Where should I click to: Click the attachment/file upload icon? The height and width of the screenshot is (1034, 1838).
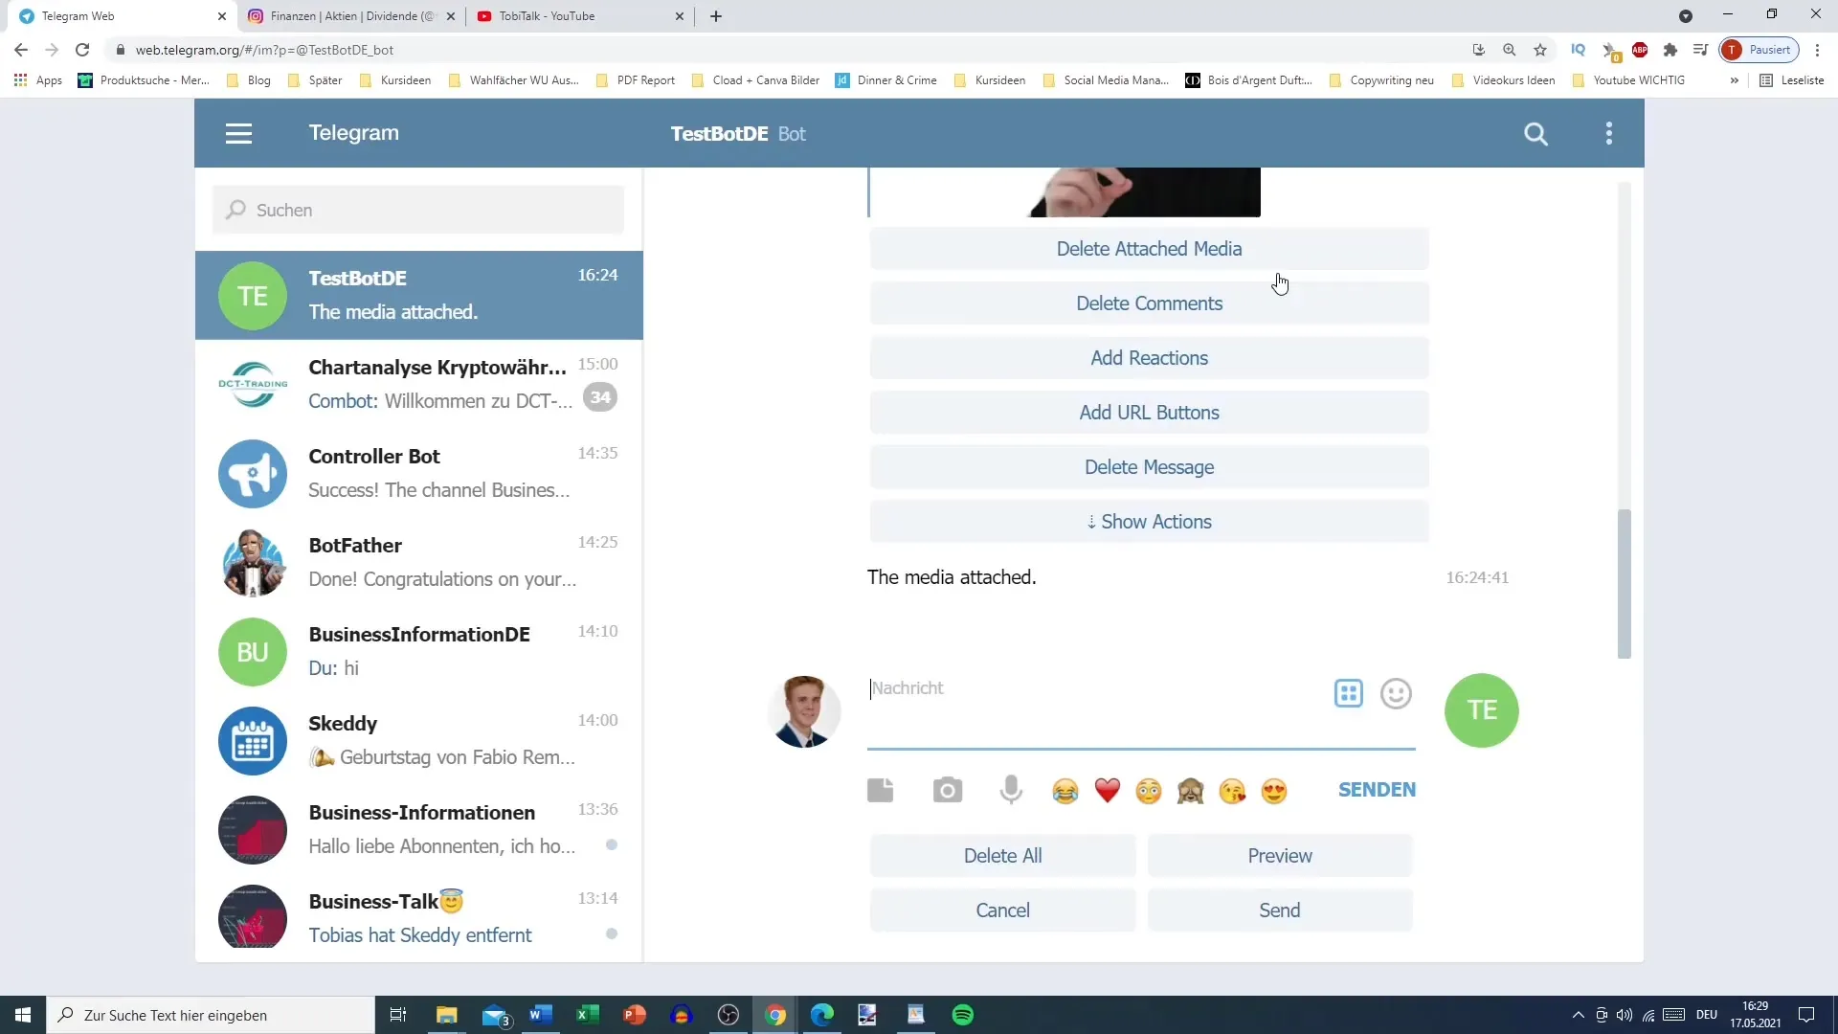click(x=881, y=790)
